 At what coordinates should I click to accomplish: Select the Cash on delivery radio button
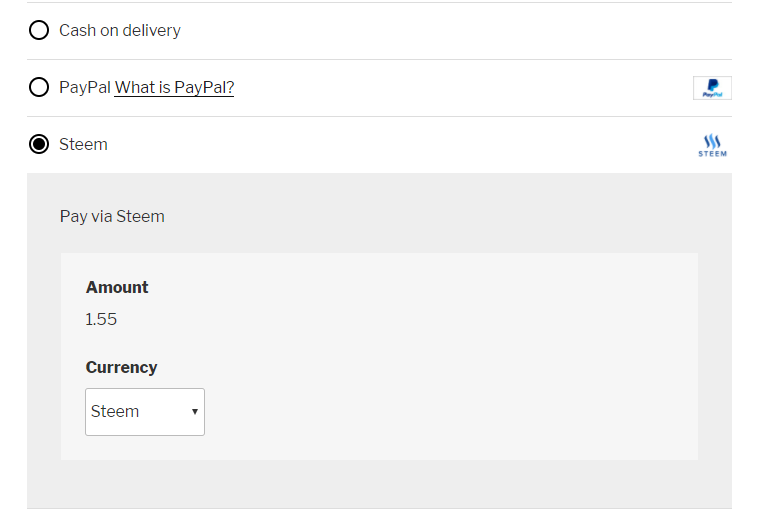[39, 30]
